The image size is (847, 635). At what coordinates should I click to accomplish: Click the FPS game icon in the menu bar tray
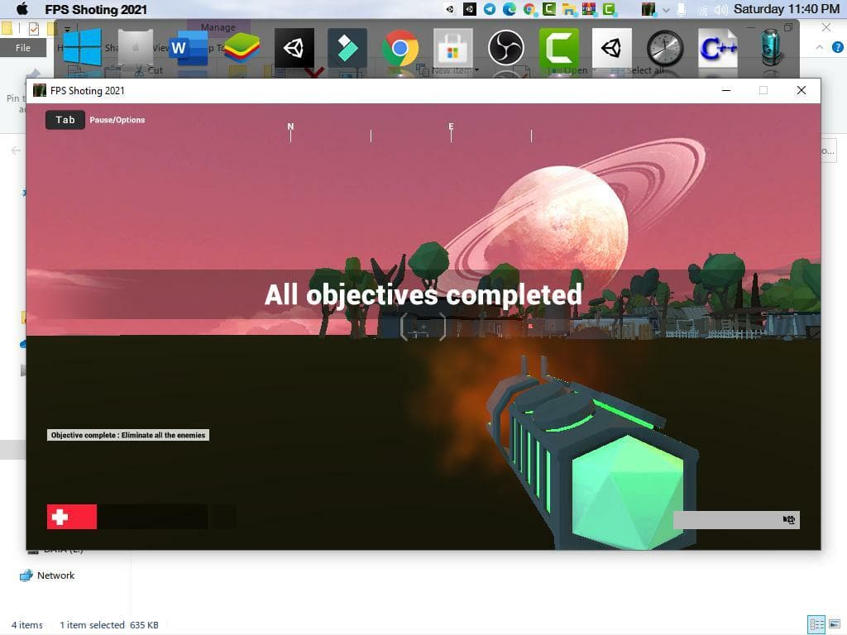pyautogui.click(x=648, y=9)
